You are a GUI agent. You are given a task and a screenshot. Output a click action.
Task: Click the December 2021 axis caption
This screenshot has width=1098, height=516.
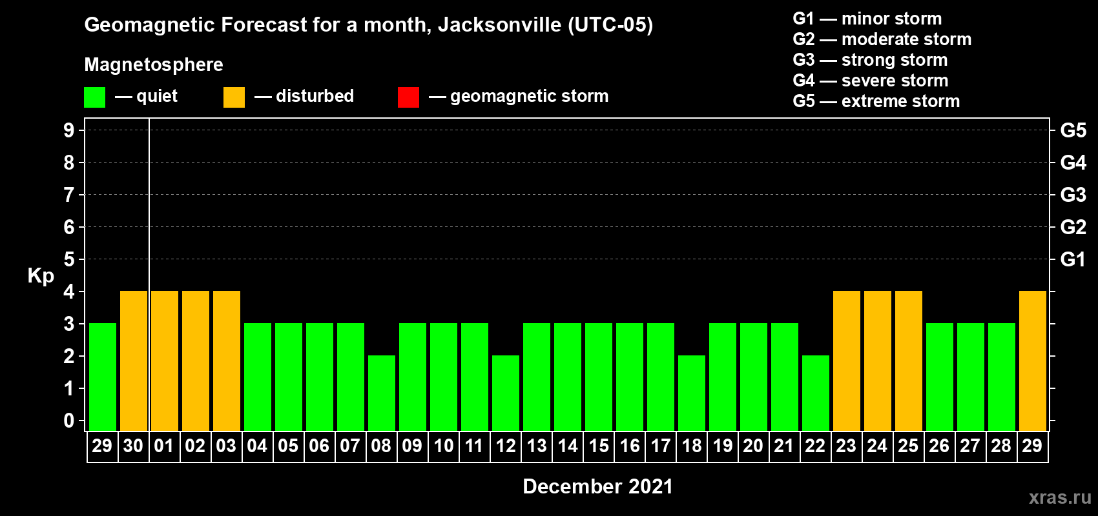(597, 486)
